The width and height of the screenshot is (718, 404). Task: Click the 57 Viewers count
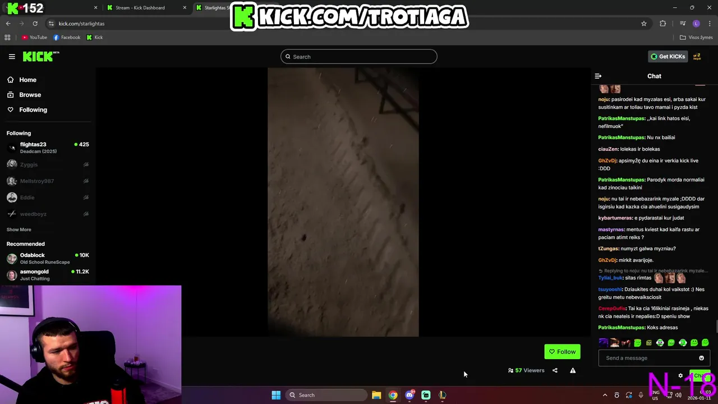coord(526,370)
